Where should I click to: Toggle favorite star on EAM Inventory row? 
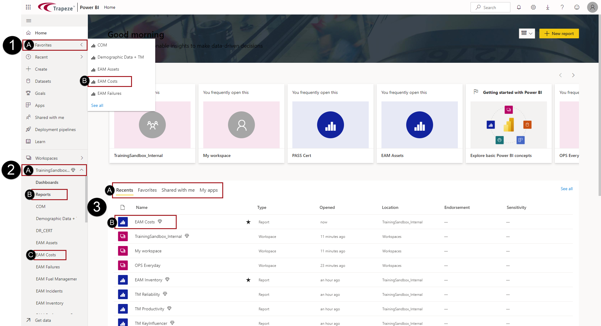(248, 280)
